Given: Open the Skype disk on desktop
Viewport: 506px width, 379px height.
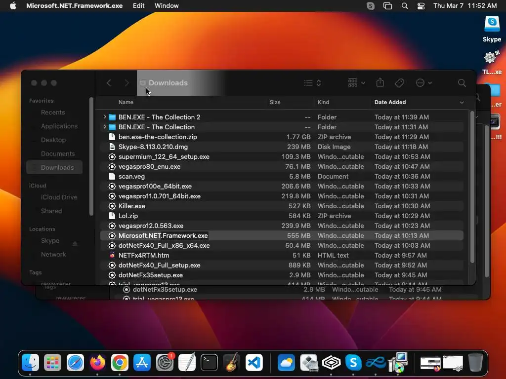Looking at the screenshot, I should click(492, 29).
